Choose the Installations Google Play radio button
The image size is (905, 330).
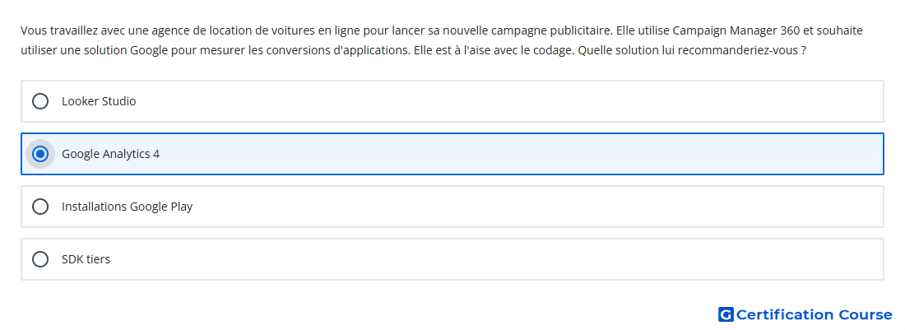40,207
